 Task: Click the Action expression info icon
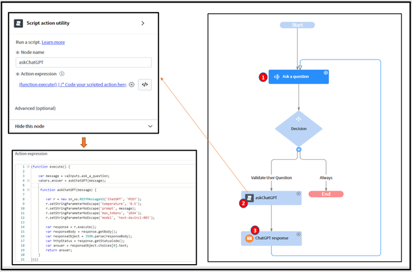click(62, 74)
